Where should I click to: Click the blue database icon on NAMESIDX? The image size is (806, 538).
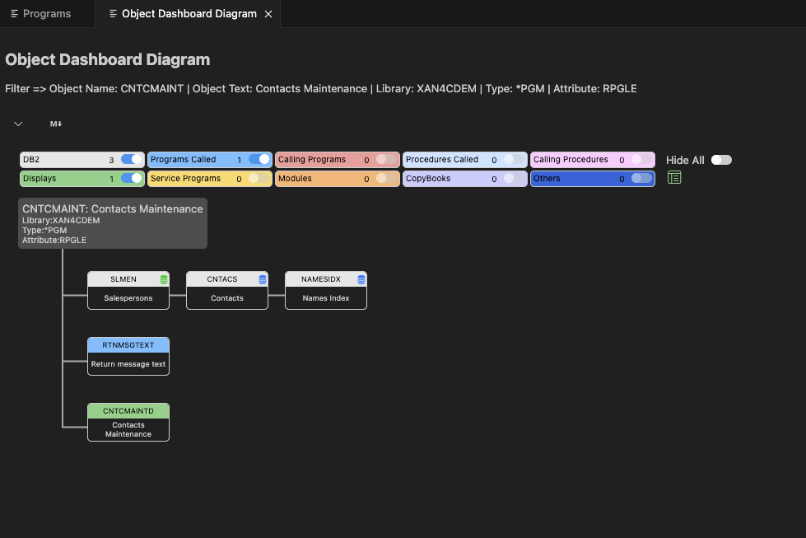coord(361,279)
